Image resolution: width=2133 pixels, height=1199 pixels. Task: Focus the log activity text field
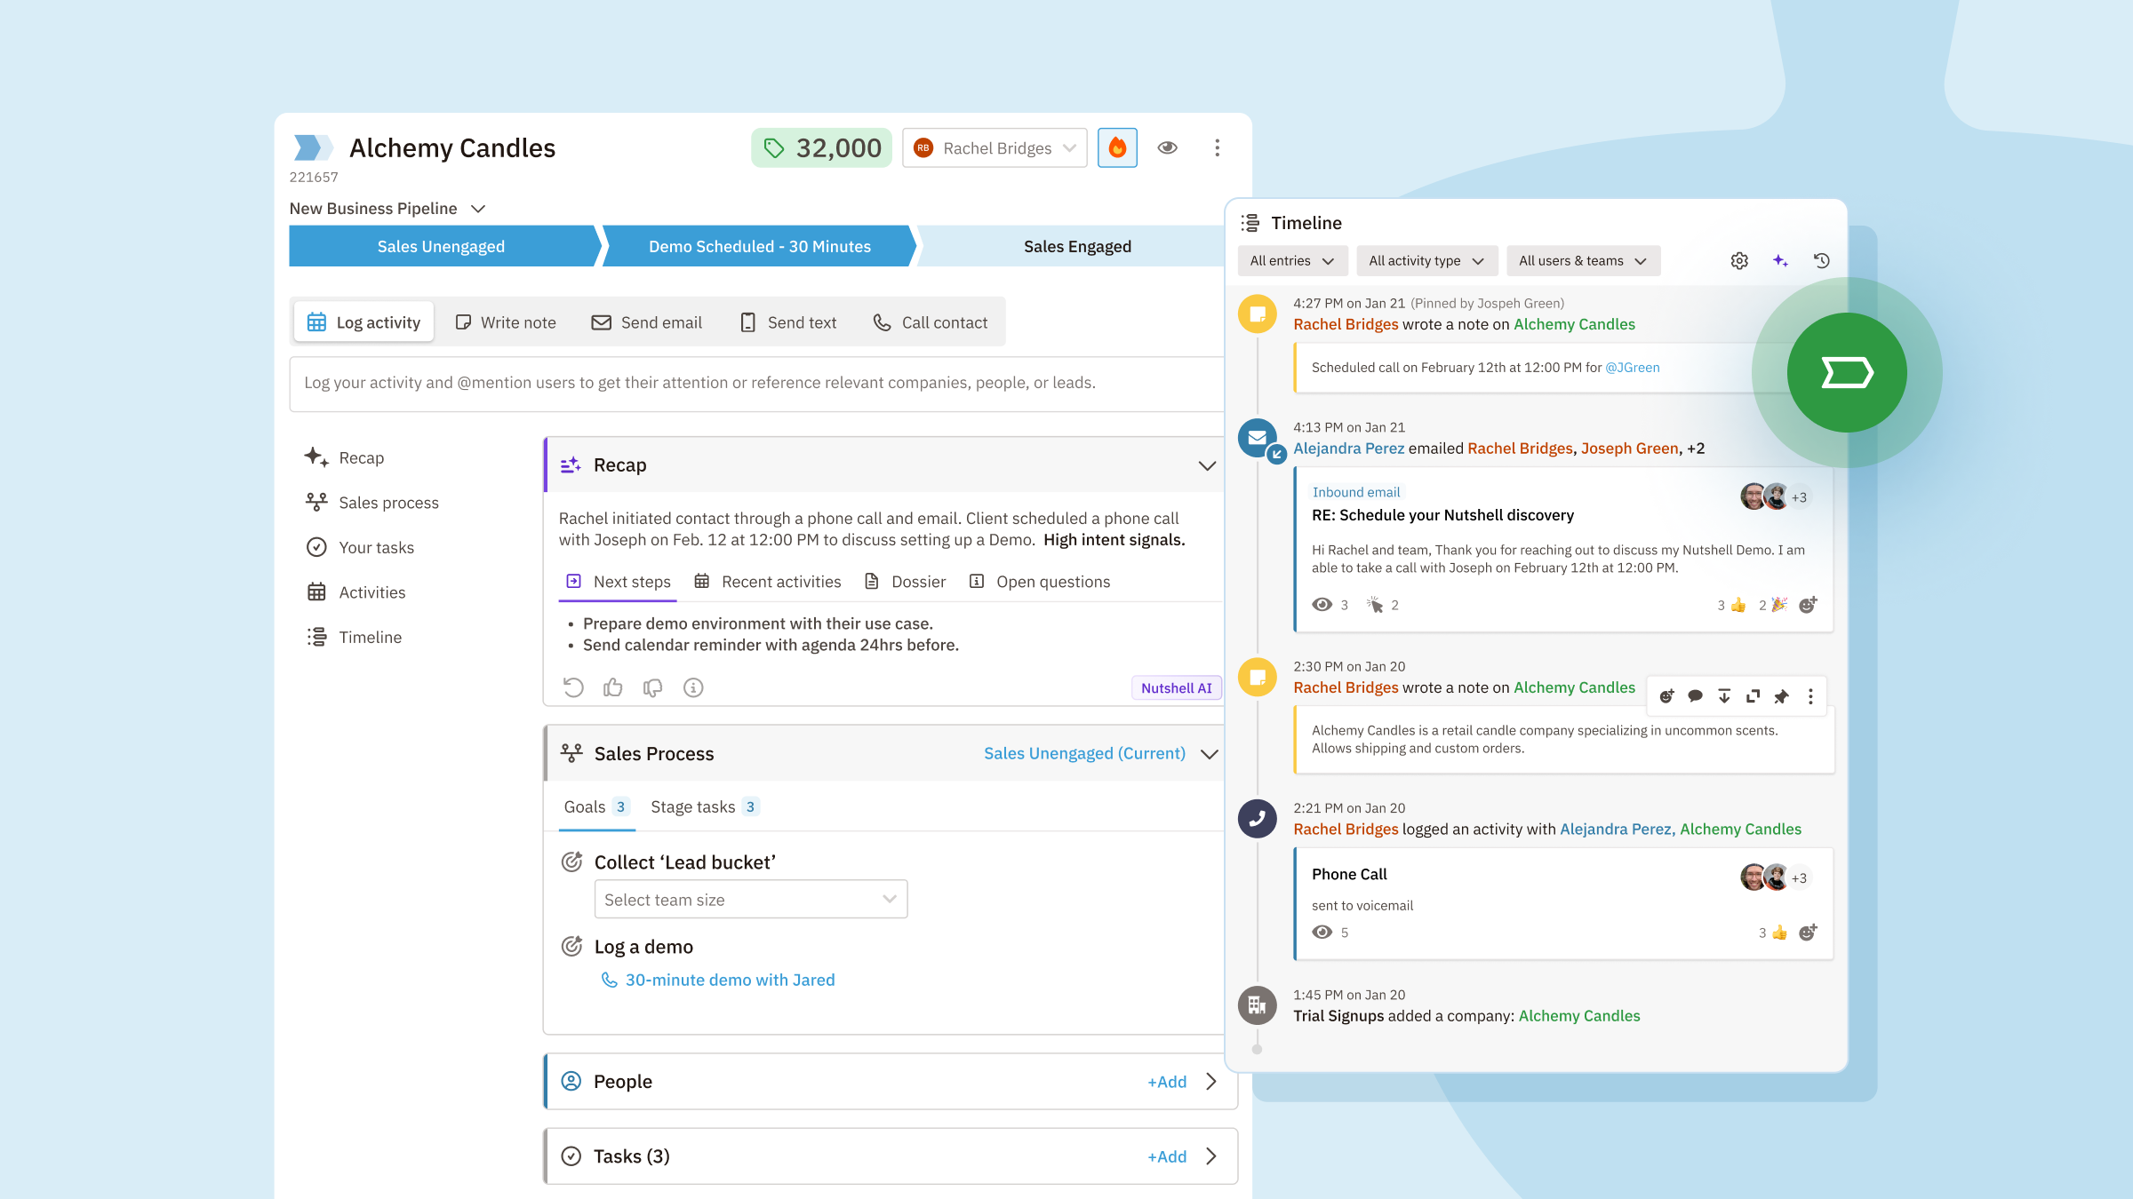[x=757, y=384]
